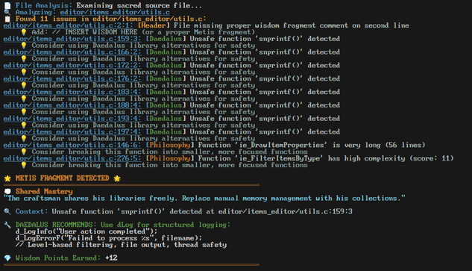Screen dimensions: 472x271
Task: Click the magnifier icon beside Context
Action: pos(7,211)
